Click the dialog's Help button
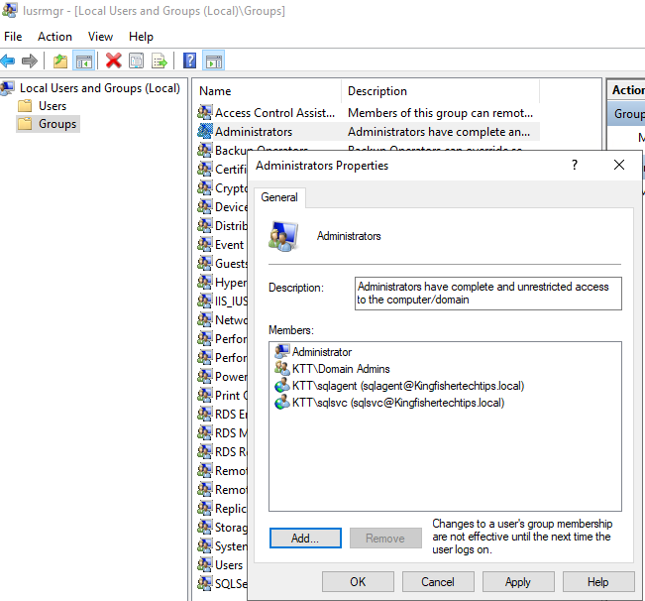This screenshot has height=601, width=645. tap(597, 581)
